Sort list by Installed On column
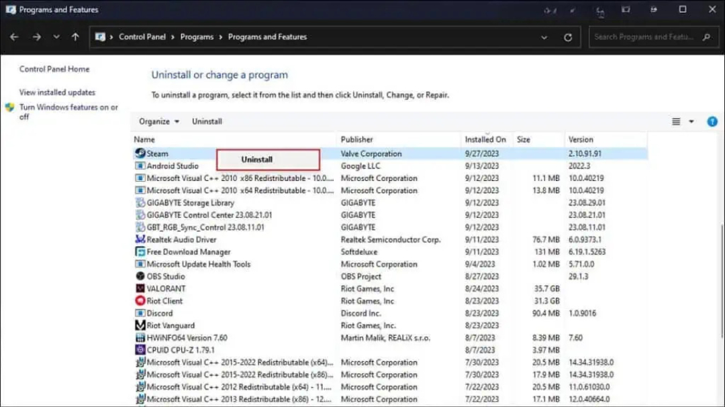The image size is (725, 407). (485, 139)
